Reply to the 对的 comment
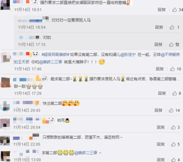The width and height of the screenshot is (183, 162). click(158, 45)
